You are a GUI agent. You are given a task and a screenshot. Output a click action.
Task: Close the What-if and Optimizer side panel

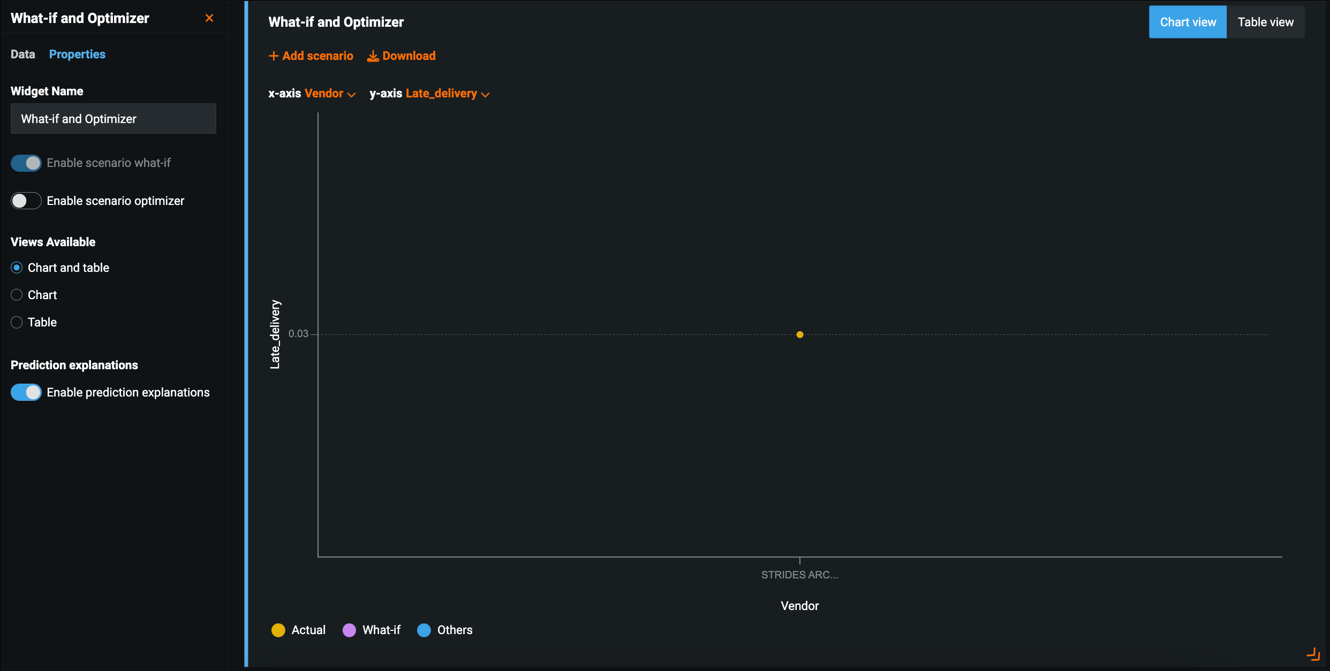click(209, 18)
